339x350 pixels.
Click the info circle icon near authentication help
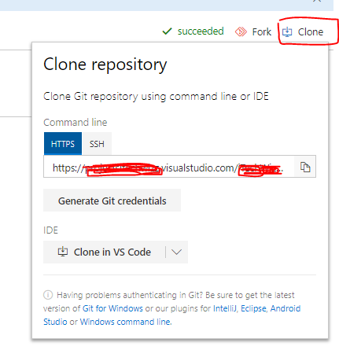[x=48, y=295]
